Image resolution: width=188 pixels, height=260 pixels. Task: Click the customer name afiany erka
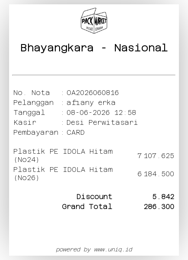91,103
